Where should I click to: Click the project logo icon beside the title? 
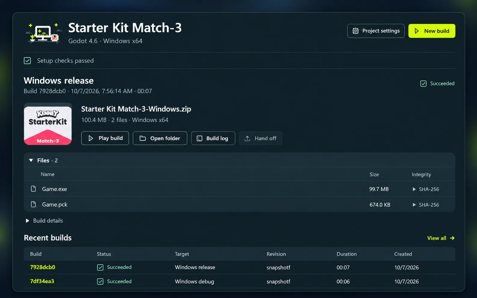coord(44,33)
